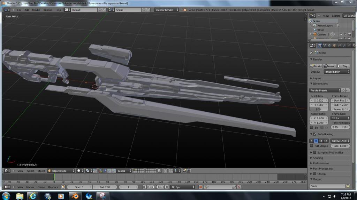357x200 pixels.
Task: Click the Info editor type icon
Action: [x=7, y=10]
